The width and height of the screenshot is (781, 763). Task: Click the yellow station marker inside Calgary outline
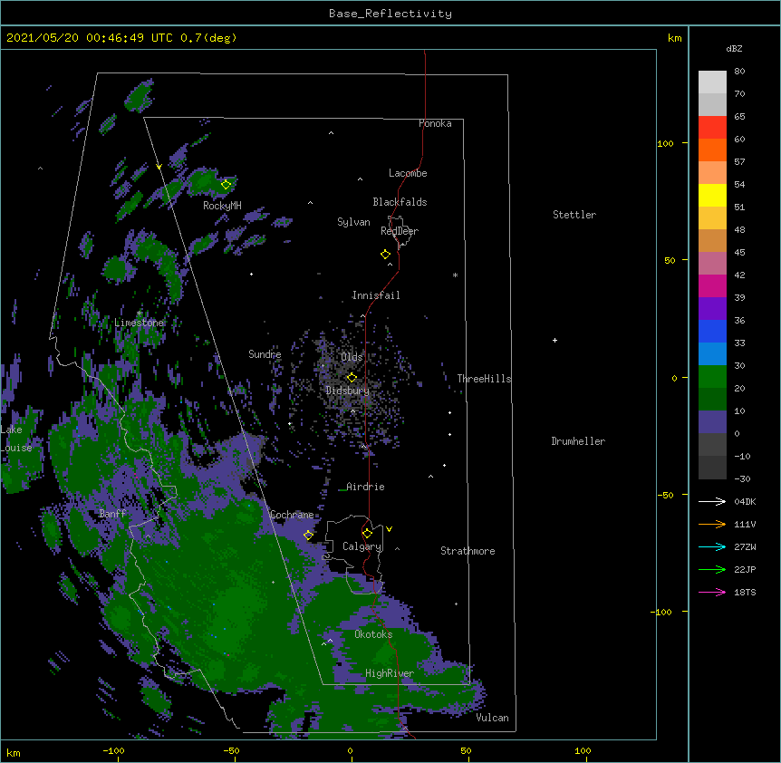[367, 533]
